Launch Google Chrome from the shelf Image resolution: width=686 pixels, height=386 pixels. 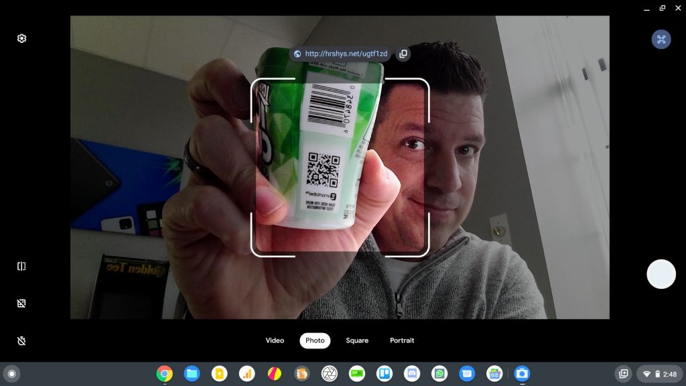click(x=164, y=374)
